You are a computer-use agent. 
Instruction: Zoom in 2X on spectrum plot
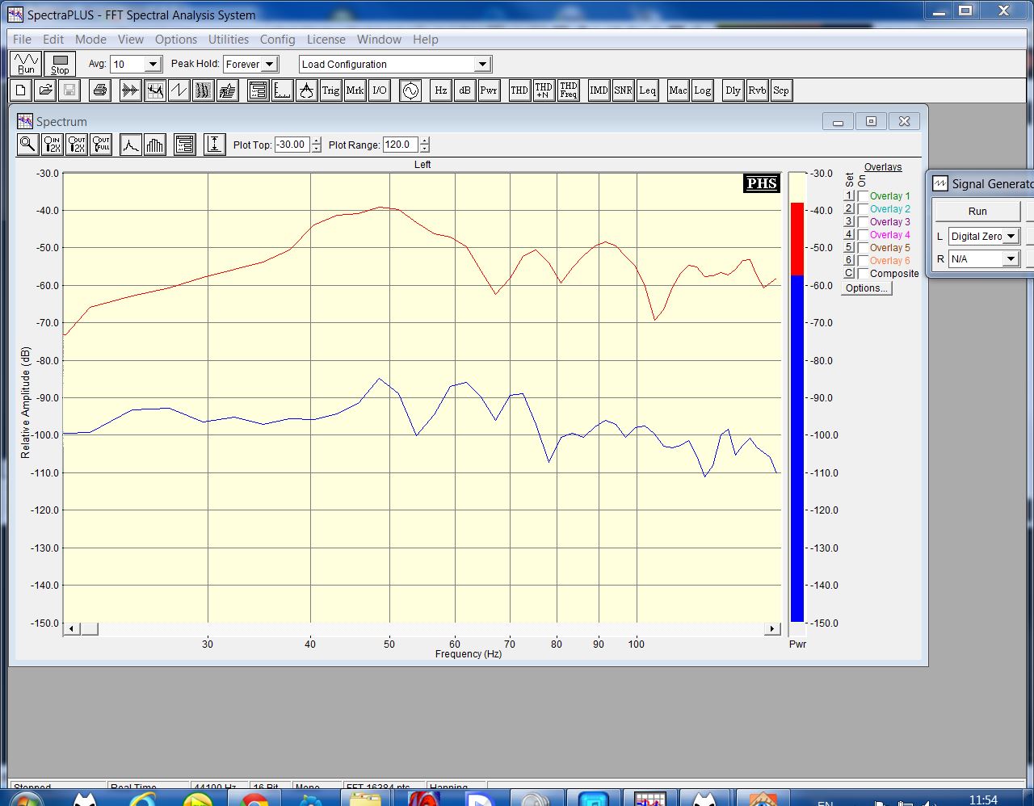click(53, 145)
